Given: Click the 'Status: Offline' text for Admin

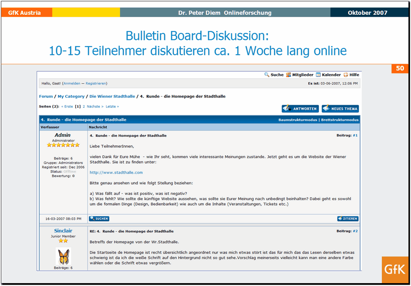Looking at the screenshot, I should [63, 171].
